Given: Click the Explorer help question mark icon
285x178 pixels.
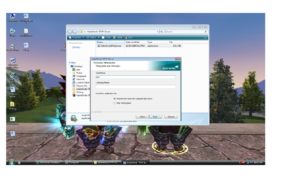Looking at the screenshot, I should point(205,38).
